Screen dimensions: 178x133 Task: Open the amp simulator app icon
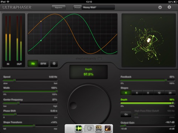click(x=99, y=129)
